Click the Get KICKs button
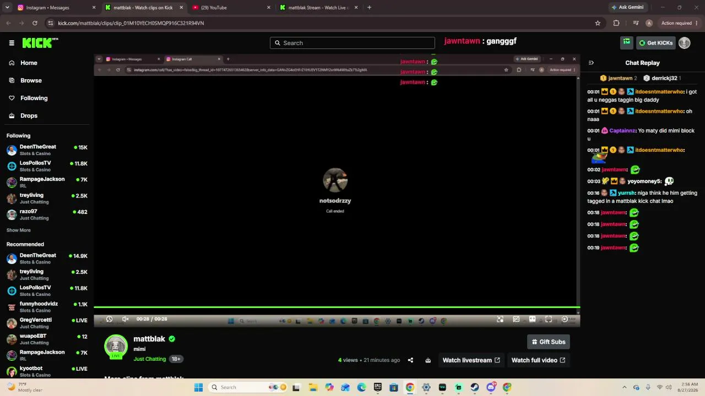The width and height of the screenshot is (705, 396). 656,43
